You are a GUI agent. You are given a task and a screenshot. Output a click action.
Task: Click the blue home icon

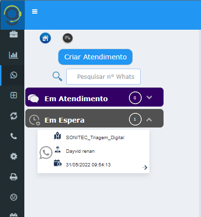[45, 38]
